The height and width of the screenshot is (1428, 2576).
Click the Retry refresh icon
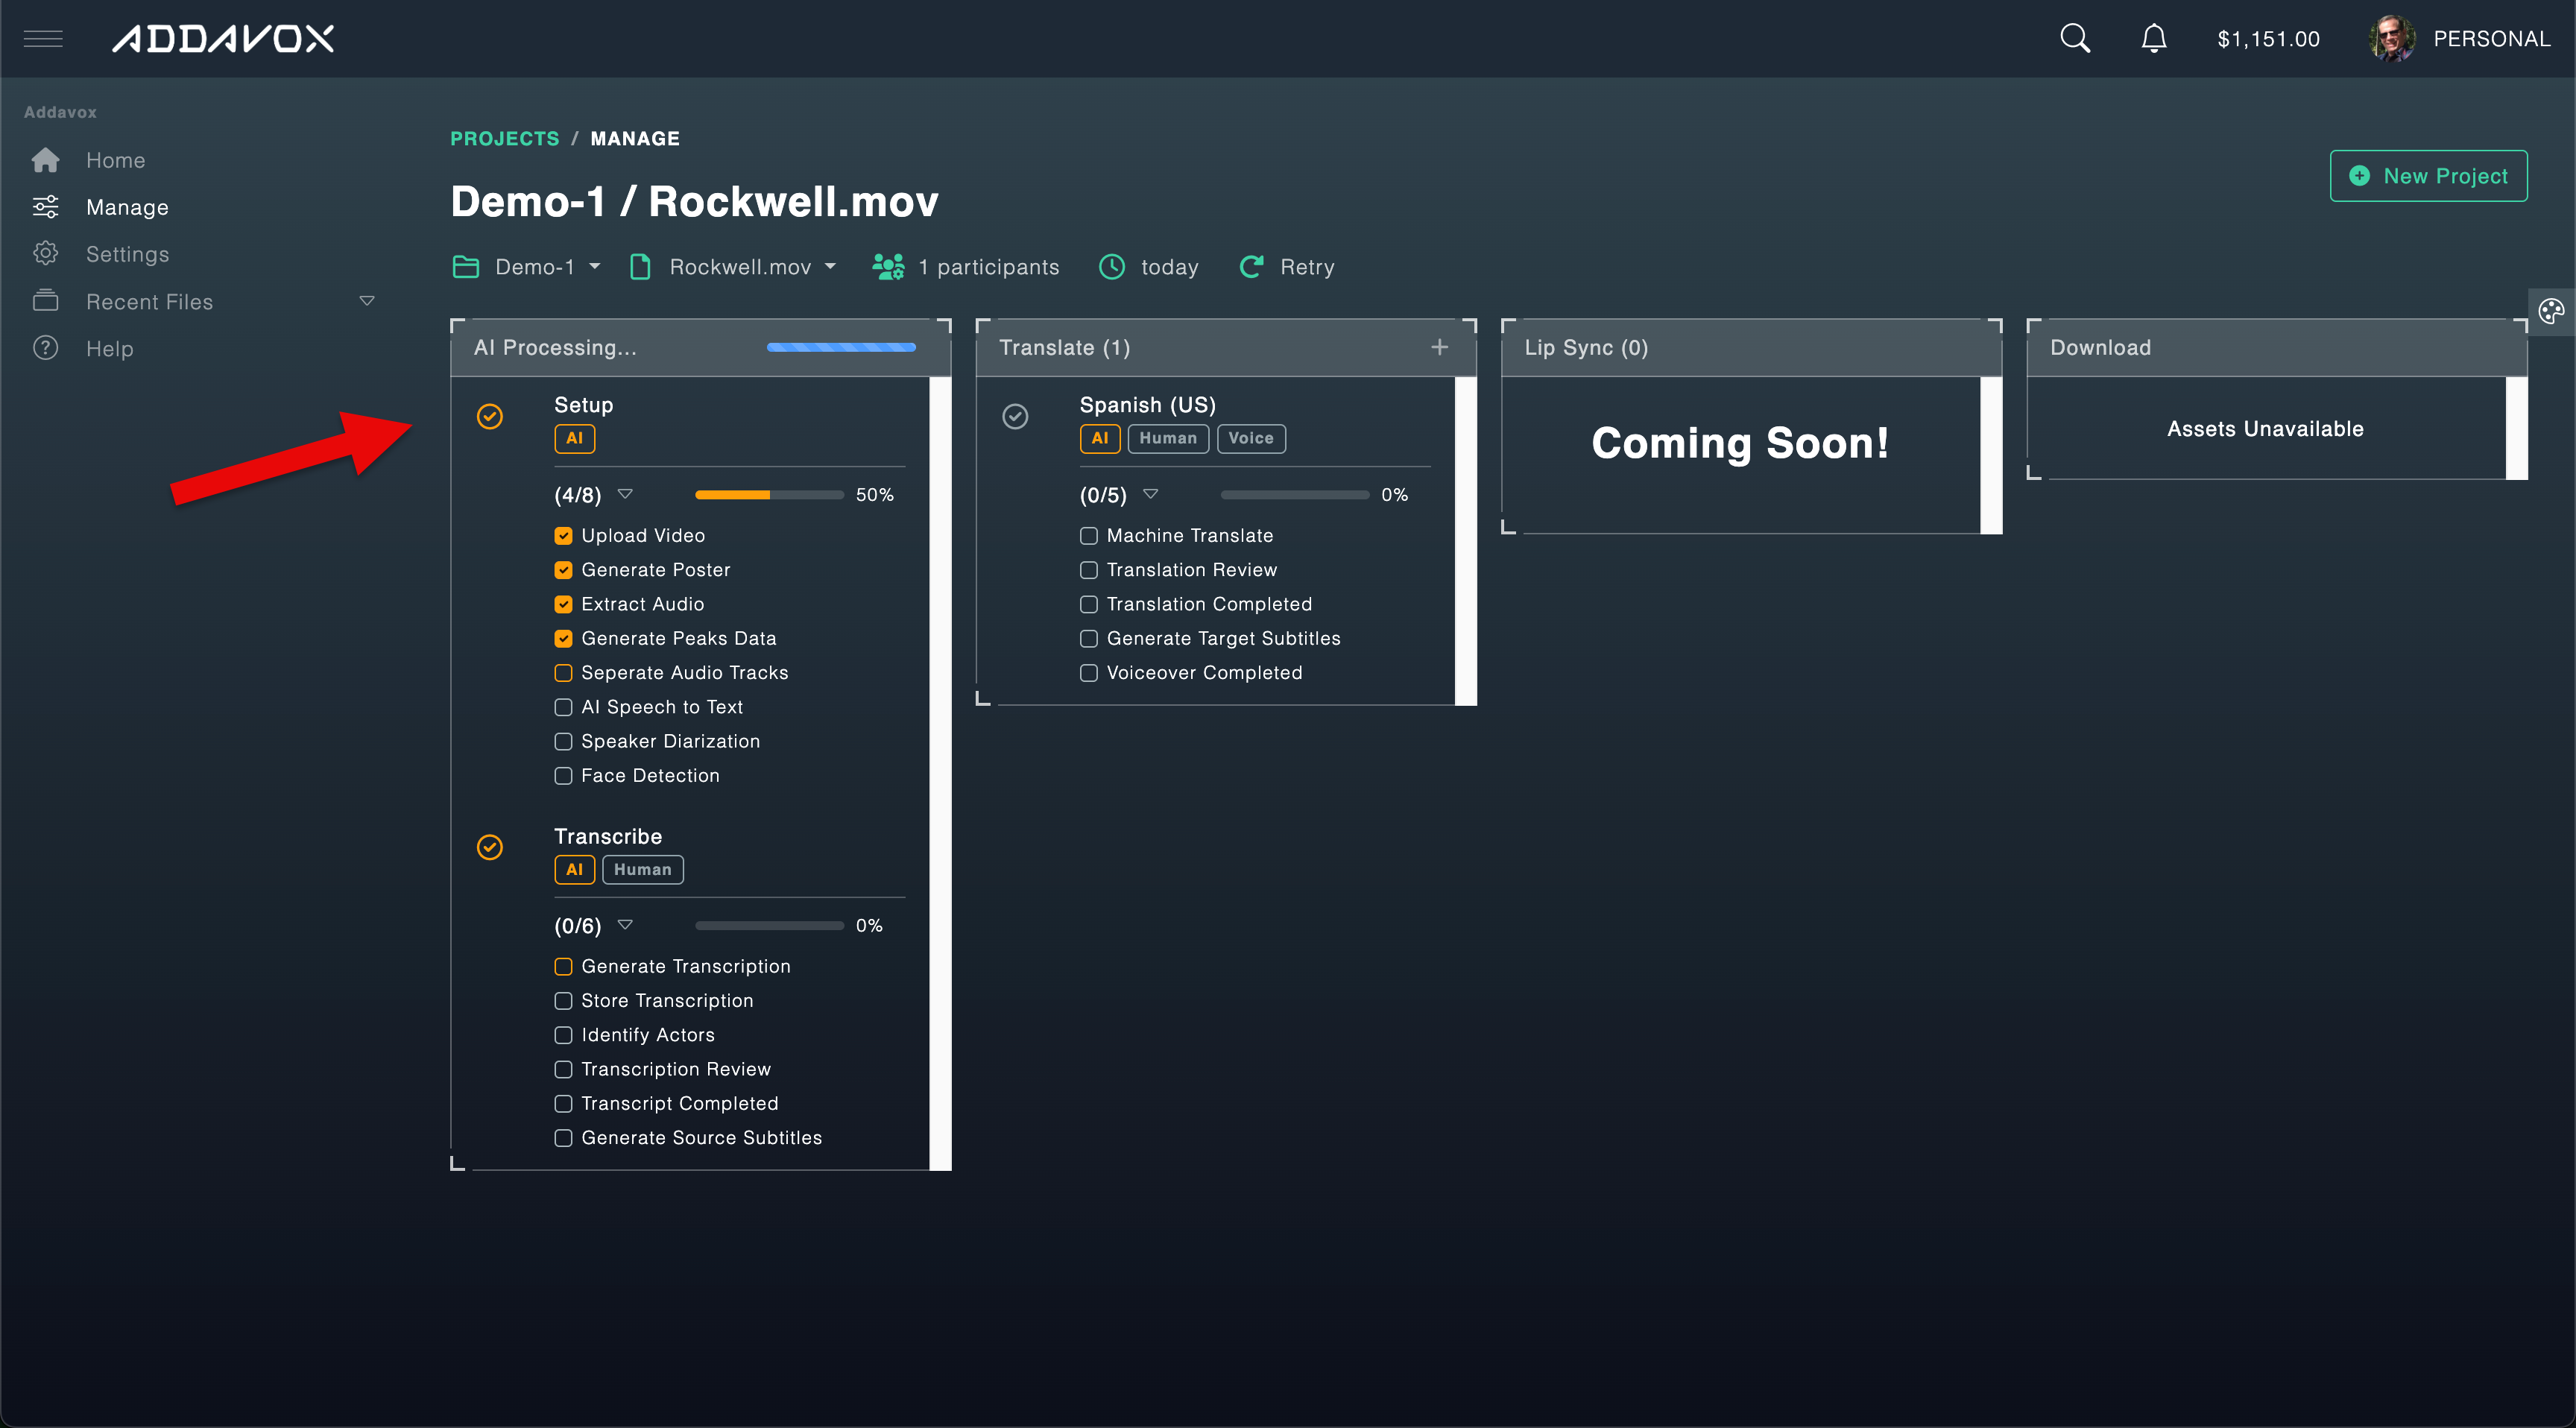point(1251,267)
